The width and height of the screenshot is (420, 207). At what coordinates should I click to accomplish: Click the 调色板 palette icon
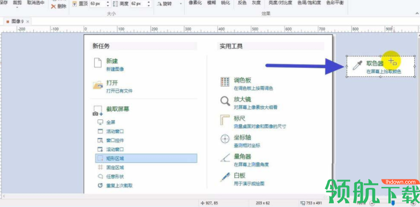pyautogui.click(x=225, y=82)
